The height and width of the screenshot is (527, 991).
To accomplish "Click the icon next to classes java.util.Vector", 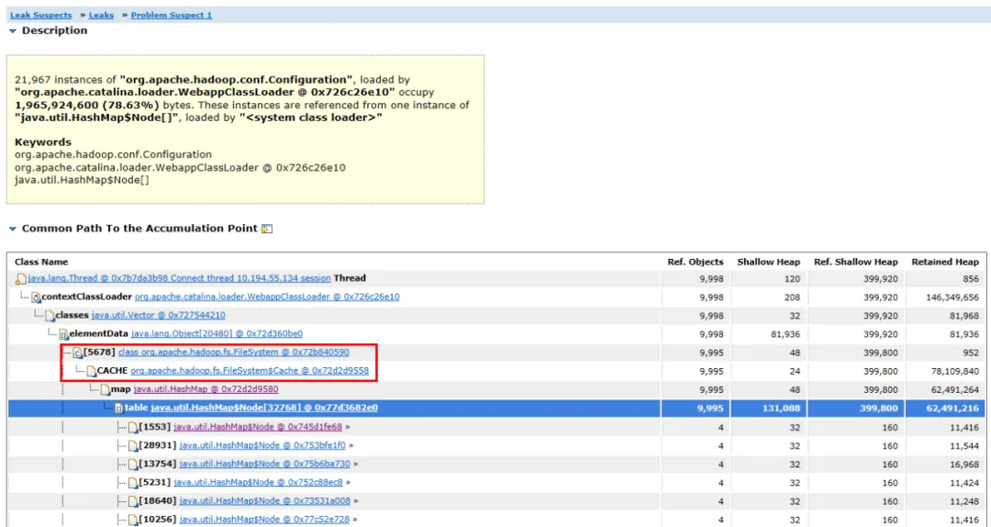I will [50, 316].
